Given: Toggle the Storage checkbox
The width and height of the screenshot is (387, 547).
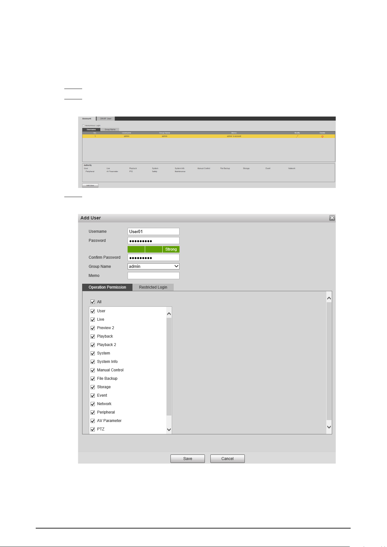Looking at the screenshot, I should tap(93, 387).
